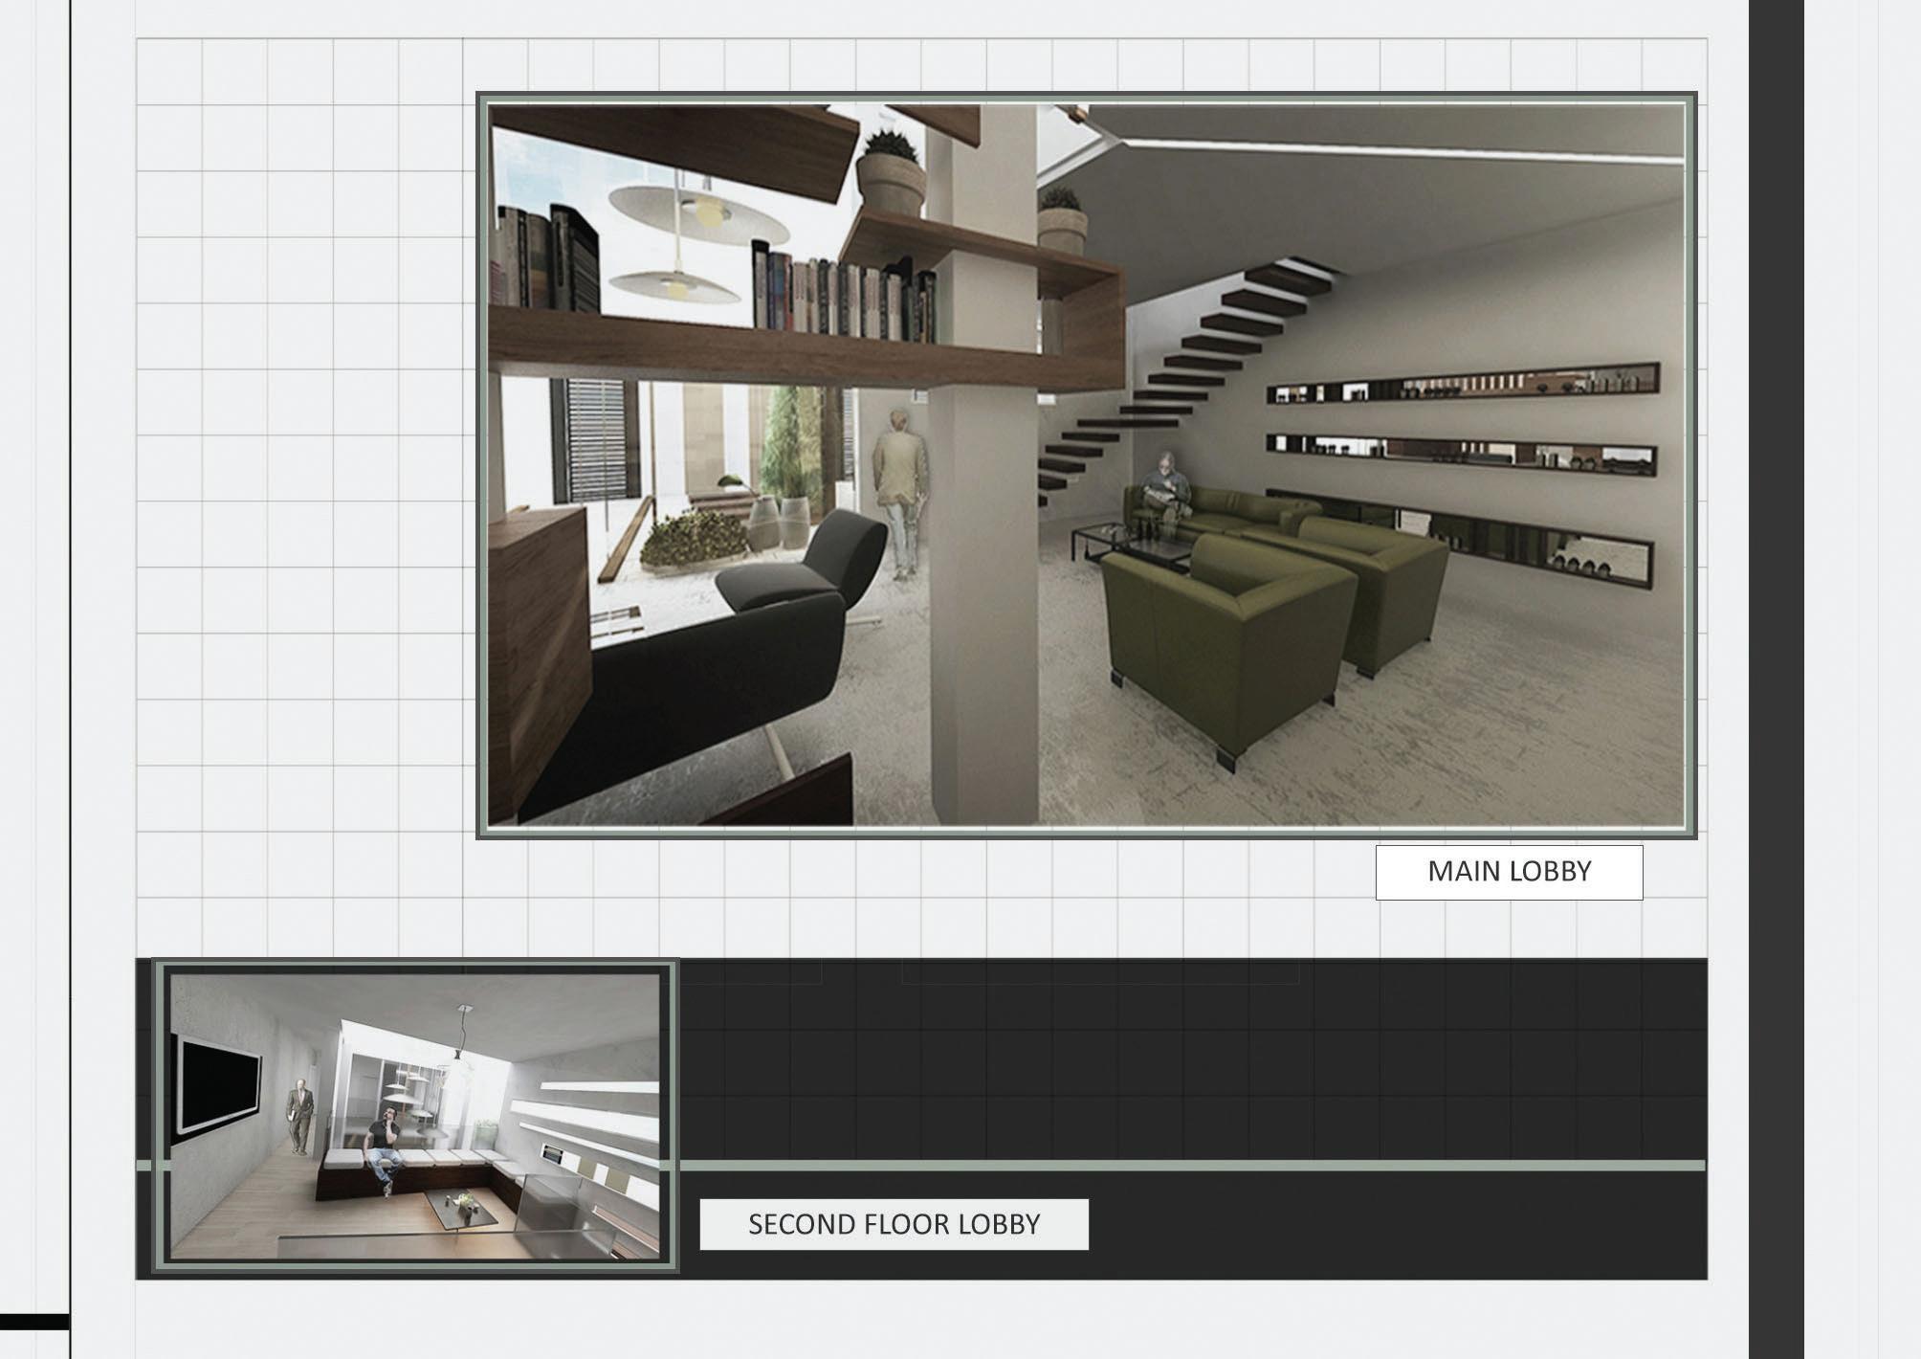This screenshot has width=1921, height=1359.
Task: Click the garden shrubs outside the window
Action: 694,541
